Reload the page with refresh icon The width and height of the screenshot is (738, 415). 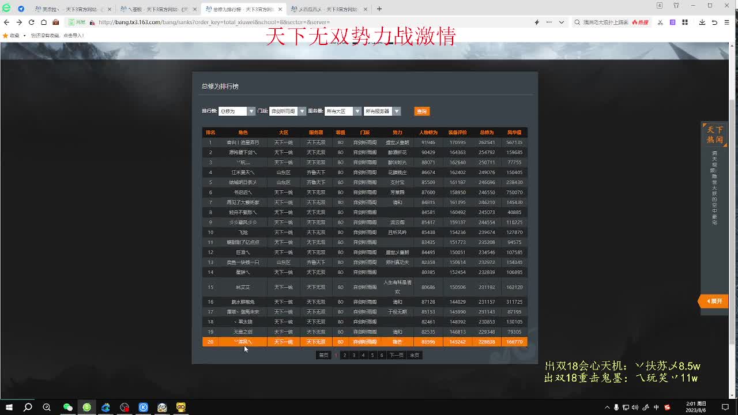pos(31,22)
